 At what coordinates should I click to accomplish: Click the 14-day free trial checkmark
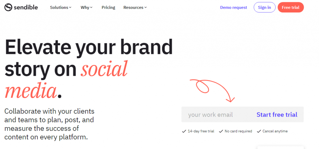pos(184,131)
